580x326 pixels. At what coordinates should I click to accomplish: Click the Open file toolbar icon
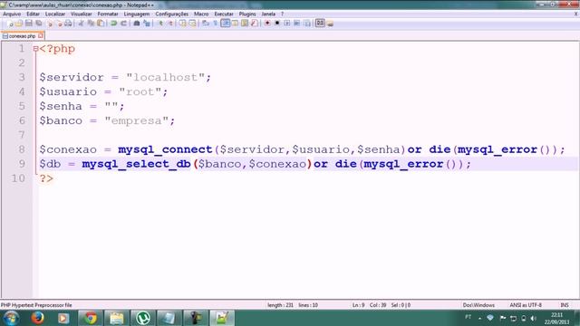(19, 24)
